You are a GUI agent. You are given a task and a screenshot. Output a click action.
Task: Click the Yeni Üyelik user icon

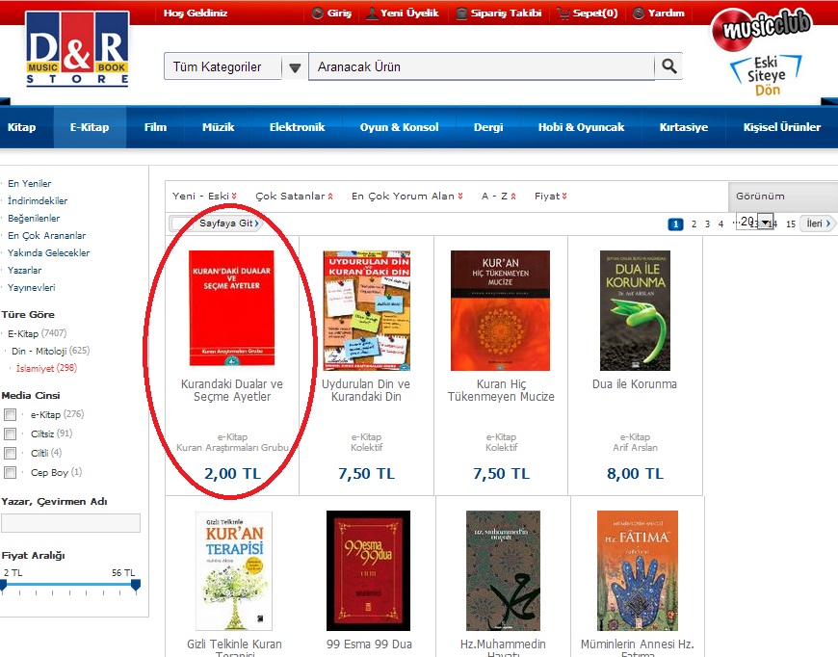[372, 13]
